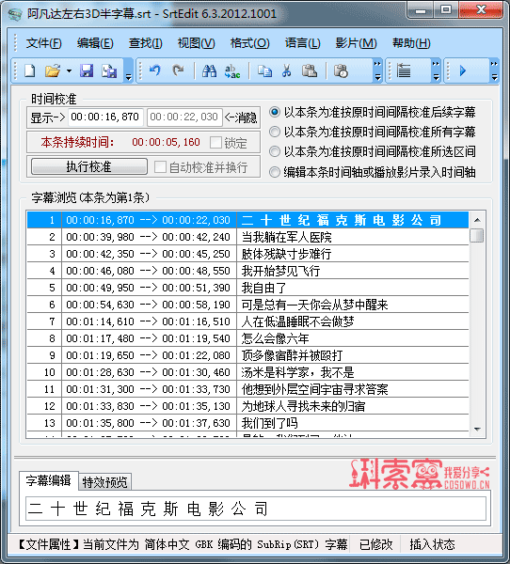510x564 pixels.
Task: Select radio 以本条为准按原时间间隔校准所有字幕
Action: (x=275, y=132)
